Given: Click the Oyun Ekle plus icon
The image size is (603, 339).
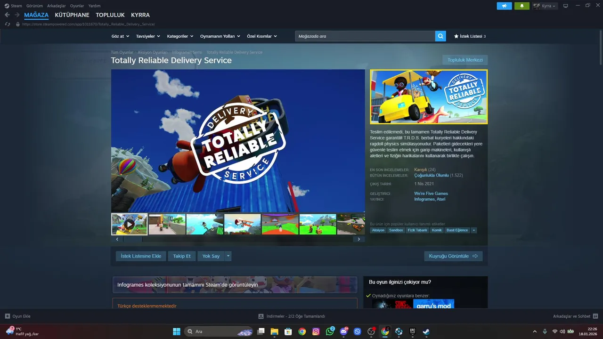Looking at the screenshot, I should pyautogui.click(x=8, y=316).
